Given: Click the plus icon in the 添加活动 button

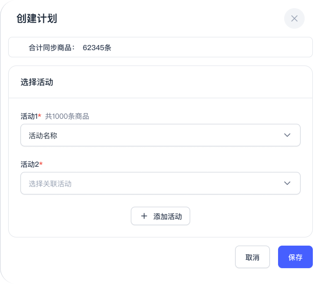Looking at the screenshot, I should click(x=144, y=216).
